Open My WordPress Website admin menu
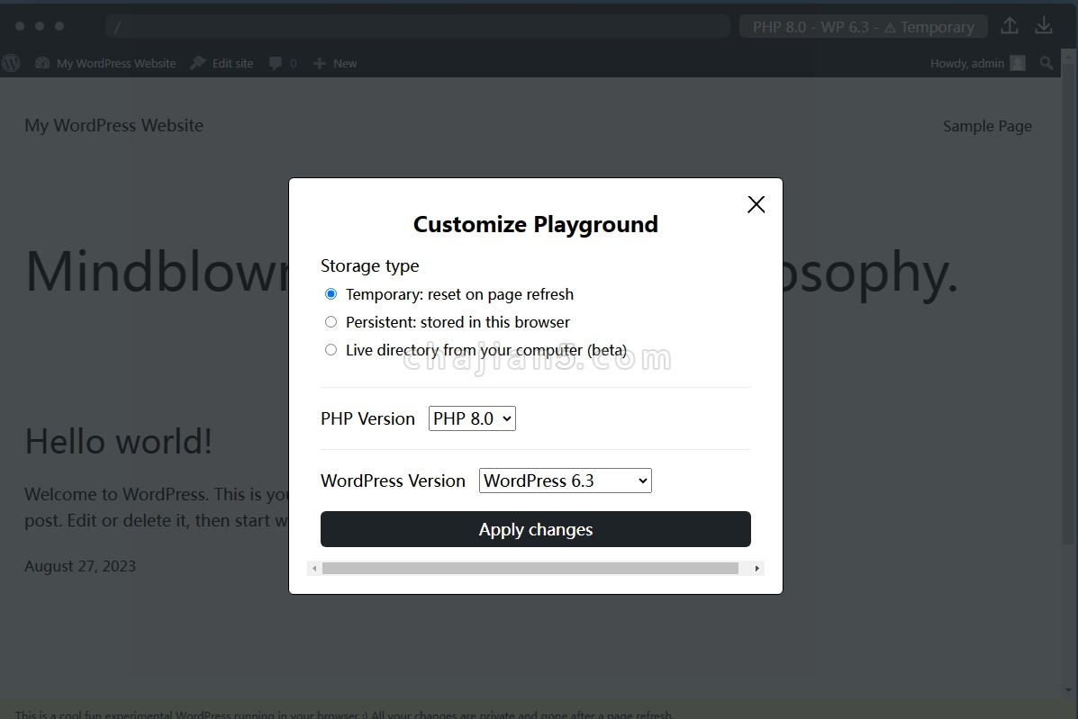This screenshot has height=719, width=1078. (x=105, y=63)
